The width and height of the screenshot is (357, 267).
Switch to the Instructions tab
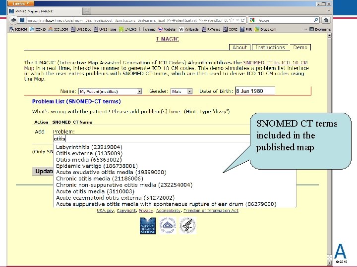point(270,47)
